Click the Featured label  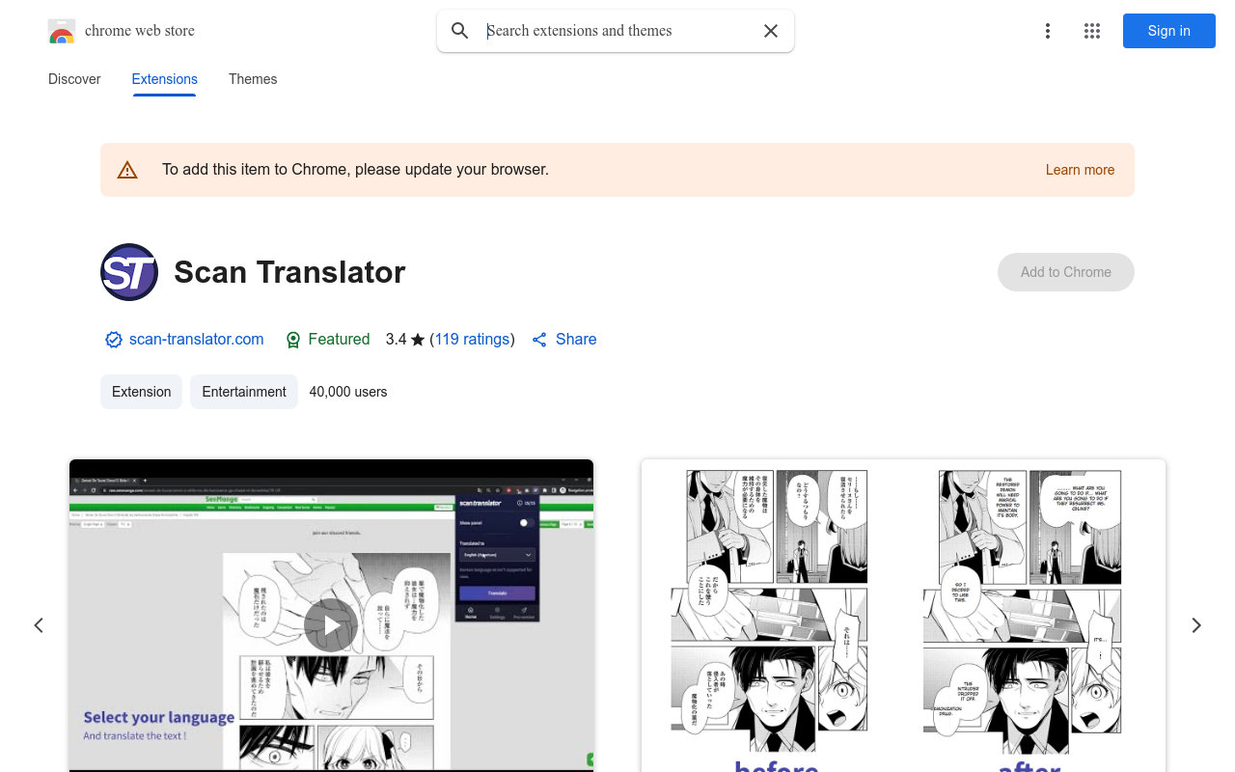[339, 340]
